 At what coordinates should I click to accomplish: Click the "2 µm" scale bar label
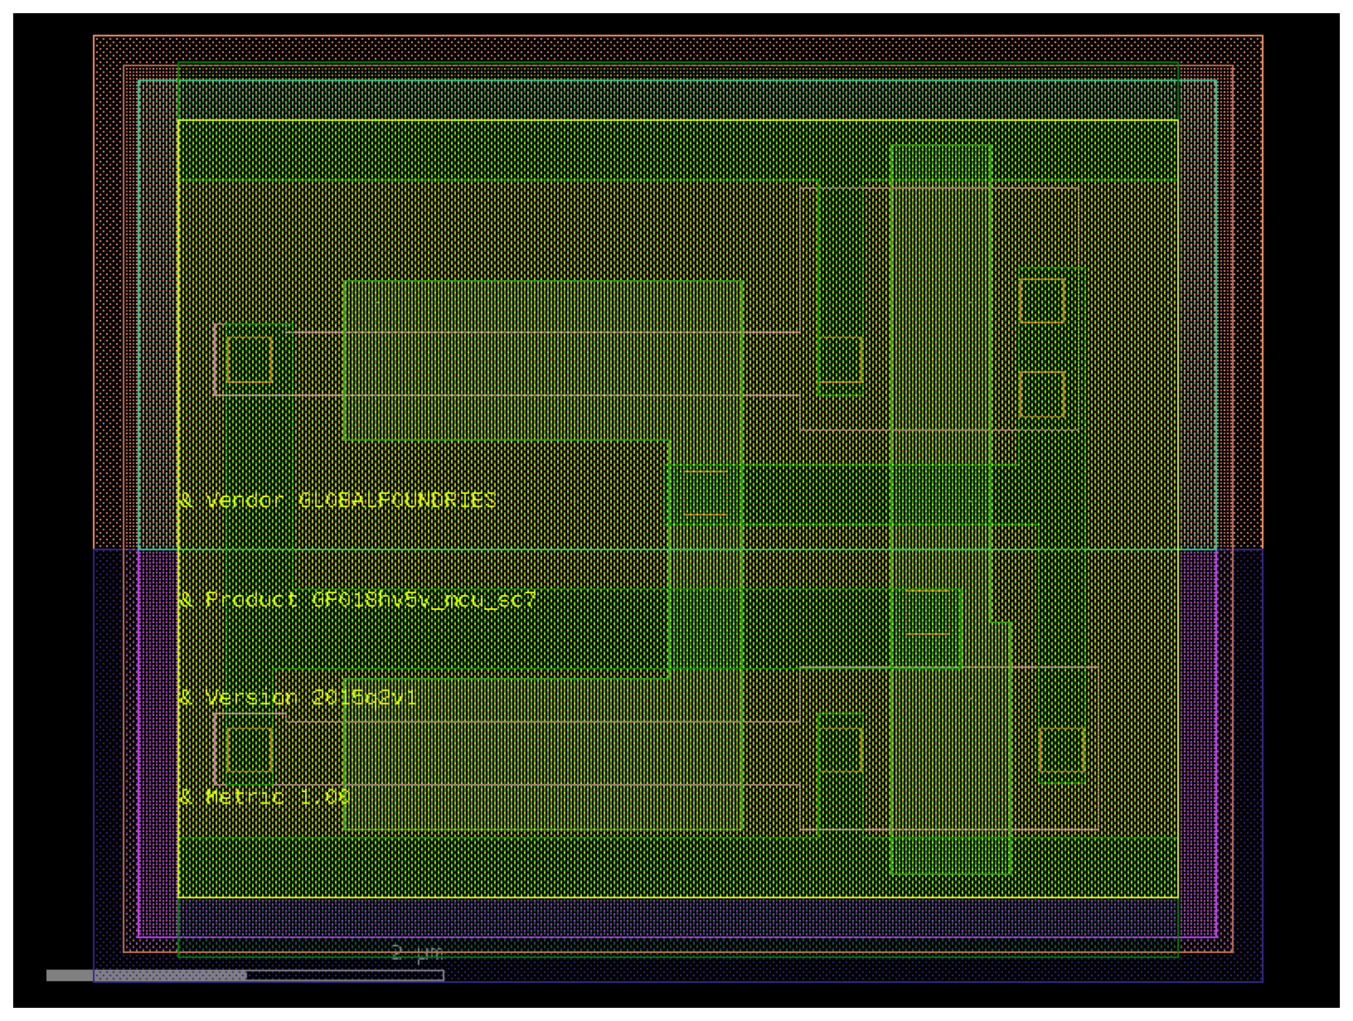tap(417, 953)
